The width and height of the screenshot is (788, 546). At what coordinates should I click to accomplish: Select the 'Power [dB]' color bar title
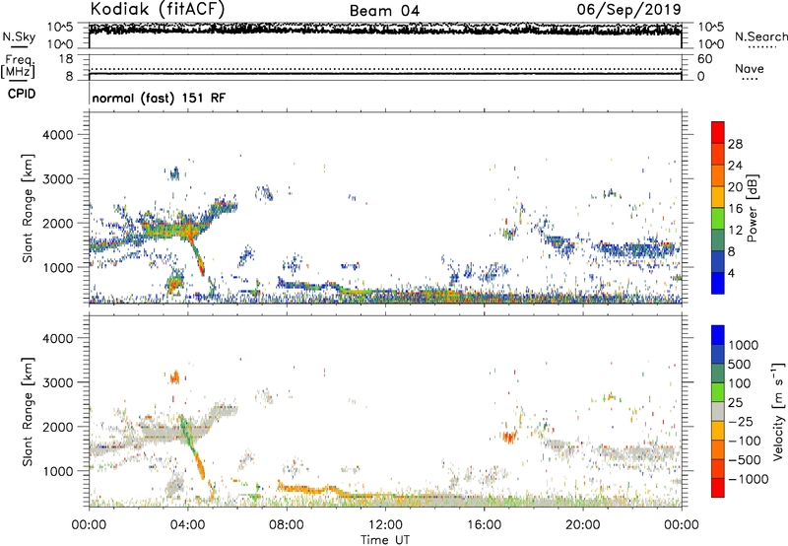click(752, 208)
